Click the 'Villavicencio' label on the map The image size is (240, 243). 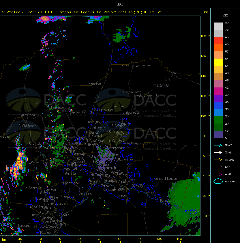tap(58, 108)
